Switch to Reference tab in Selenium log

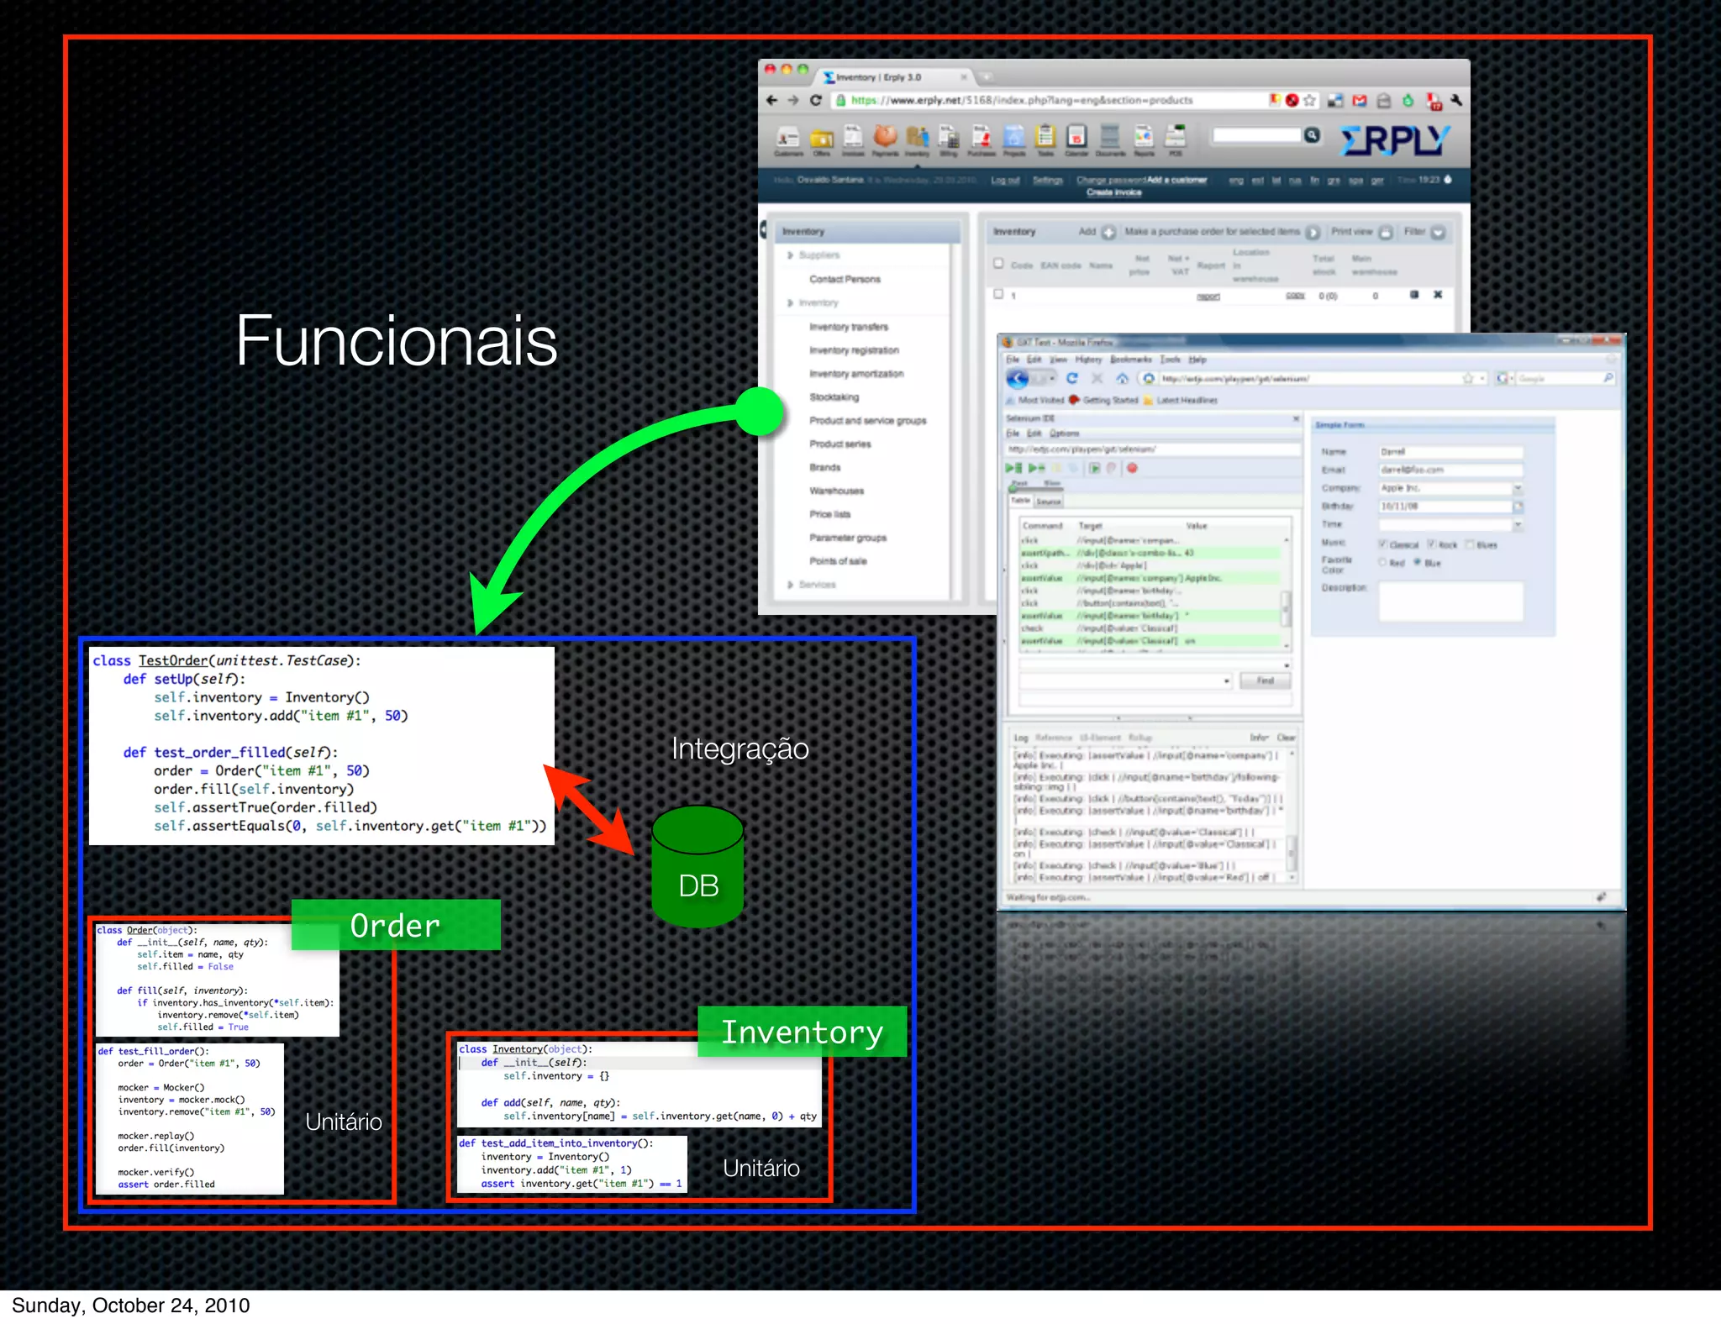[x=1053, y=738]
